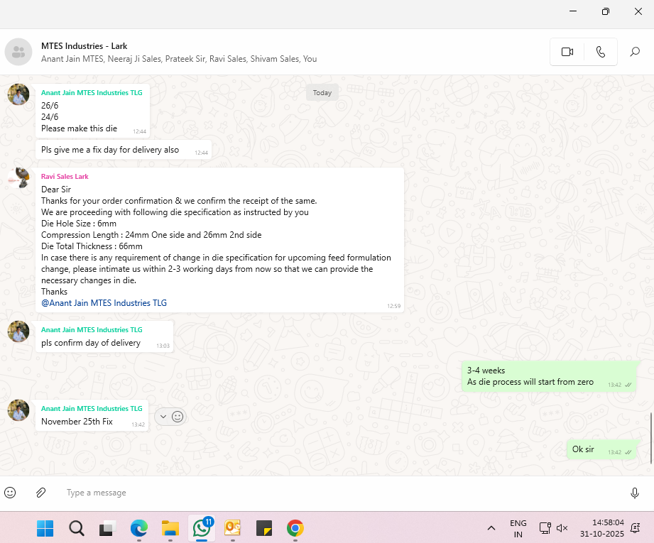Screen dimensions: 654x543
Task: Open Sticky Notes from the taskbar
Action: coord(264,528)
